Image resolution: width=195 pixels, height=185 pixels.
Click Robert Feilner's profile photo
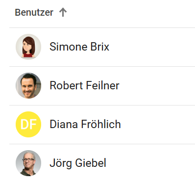pos(28,85)
